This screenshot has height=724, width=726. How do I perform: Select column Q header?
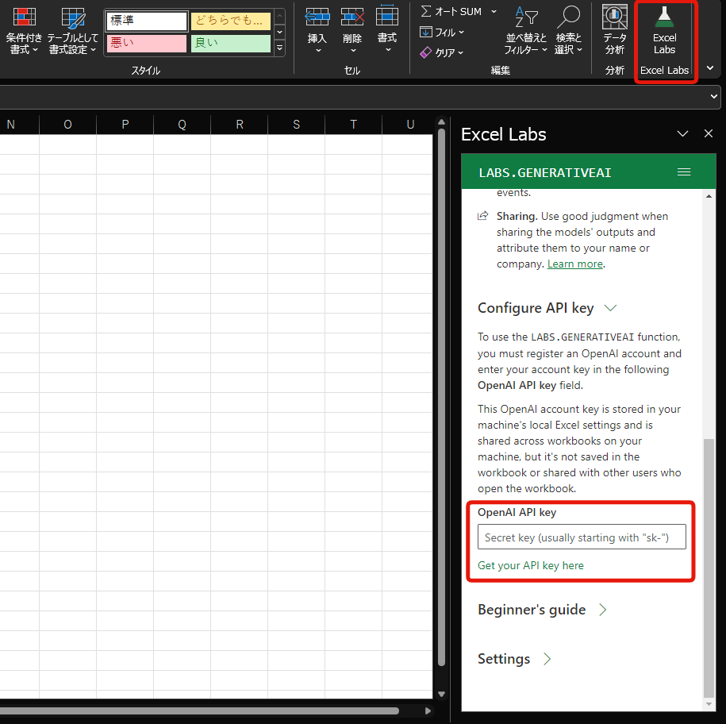182,124
